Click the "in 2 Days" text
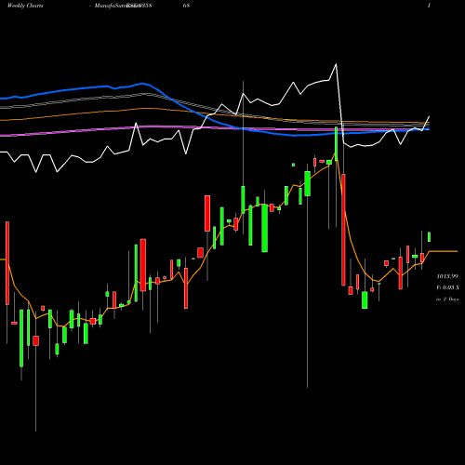 (447, 299)
